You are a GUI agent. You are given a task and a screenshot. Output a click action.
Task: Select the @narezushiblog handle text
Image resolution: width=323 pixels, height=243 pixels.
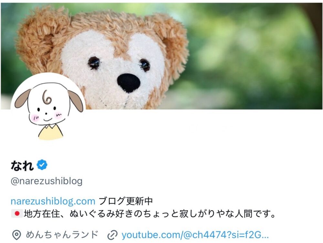coord(47,181)
